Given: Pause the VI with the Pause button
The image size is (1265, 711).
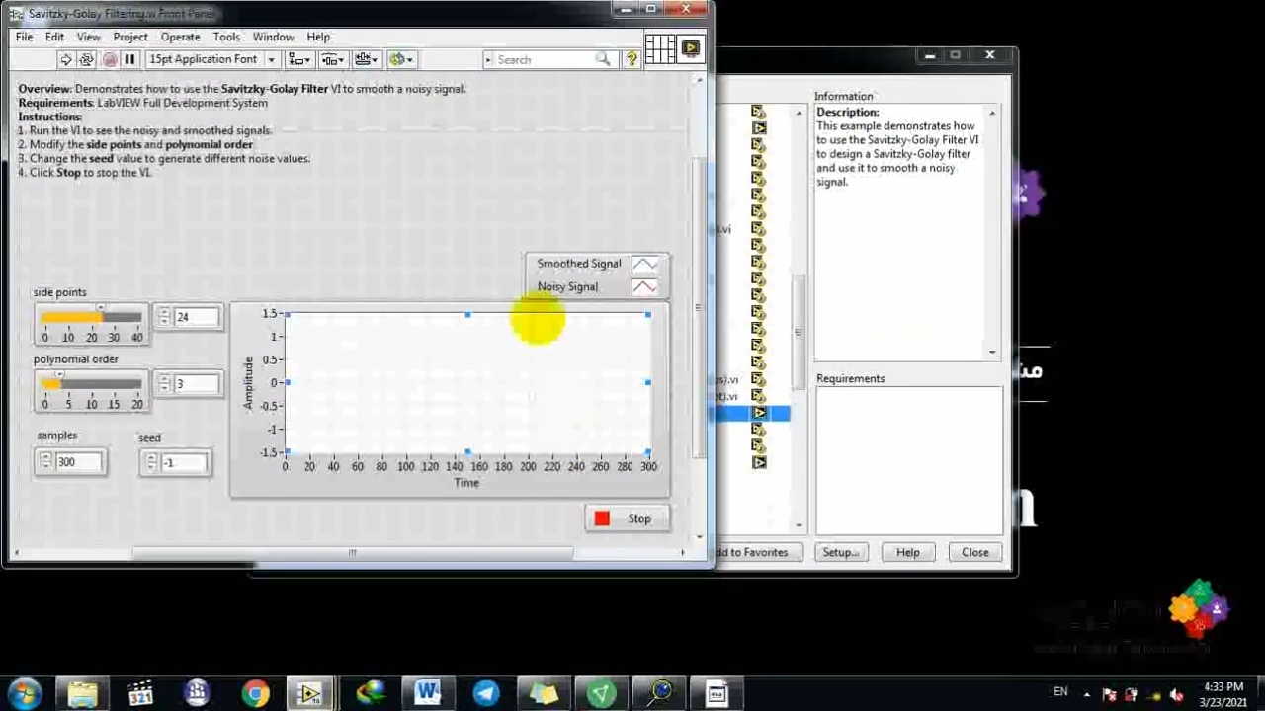Looking at the screenshot, I should pos(129,60).
